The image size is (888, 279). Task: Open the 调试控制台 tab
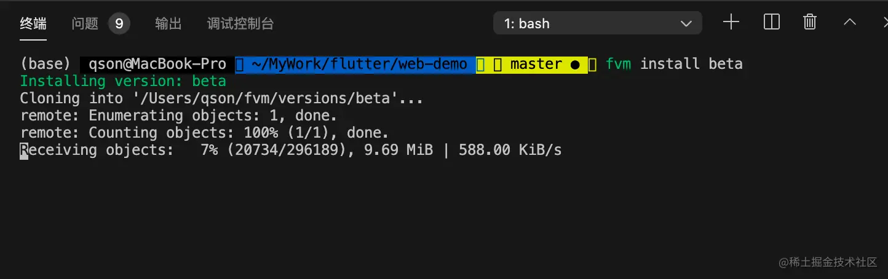(x=240, y=23)
